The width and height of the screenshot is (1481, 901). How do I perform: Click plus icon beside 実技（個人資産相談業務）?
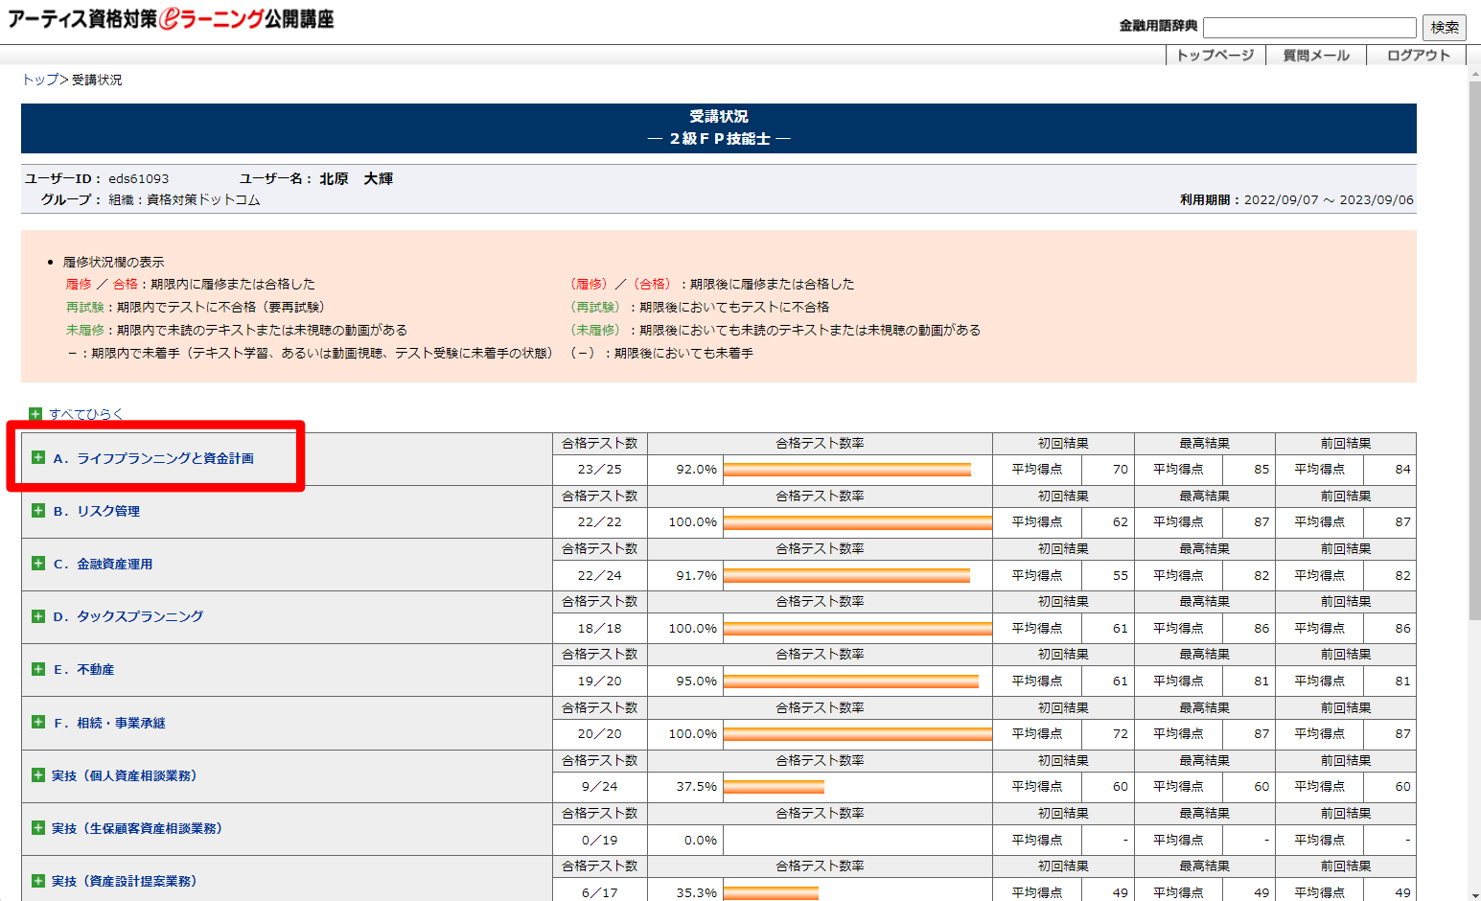coord(38,774)
